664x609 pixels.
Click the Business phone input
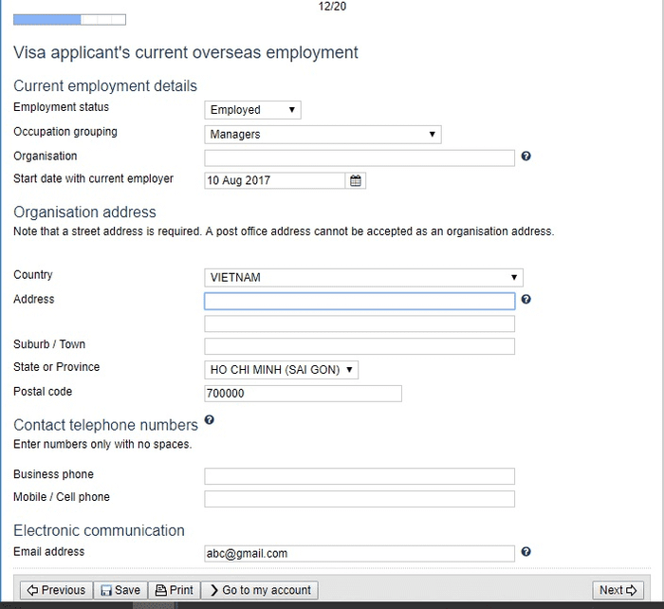tap(360, 476)
